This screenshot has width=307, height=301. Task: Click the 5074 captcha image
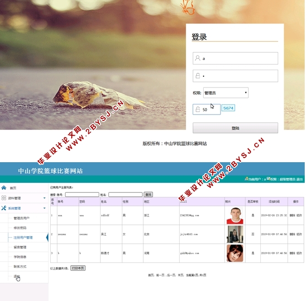click(228, 108)
